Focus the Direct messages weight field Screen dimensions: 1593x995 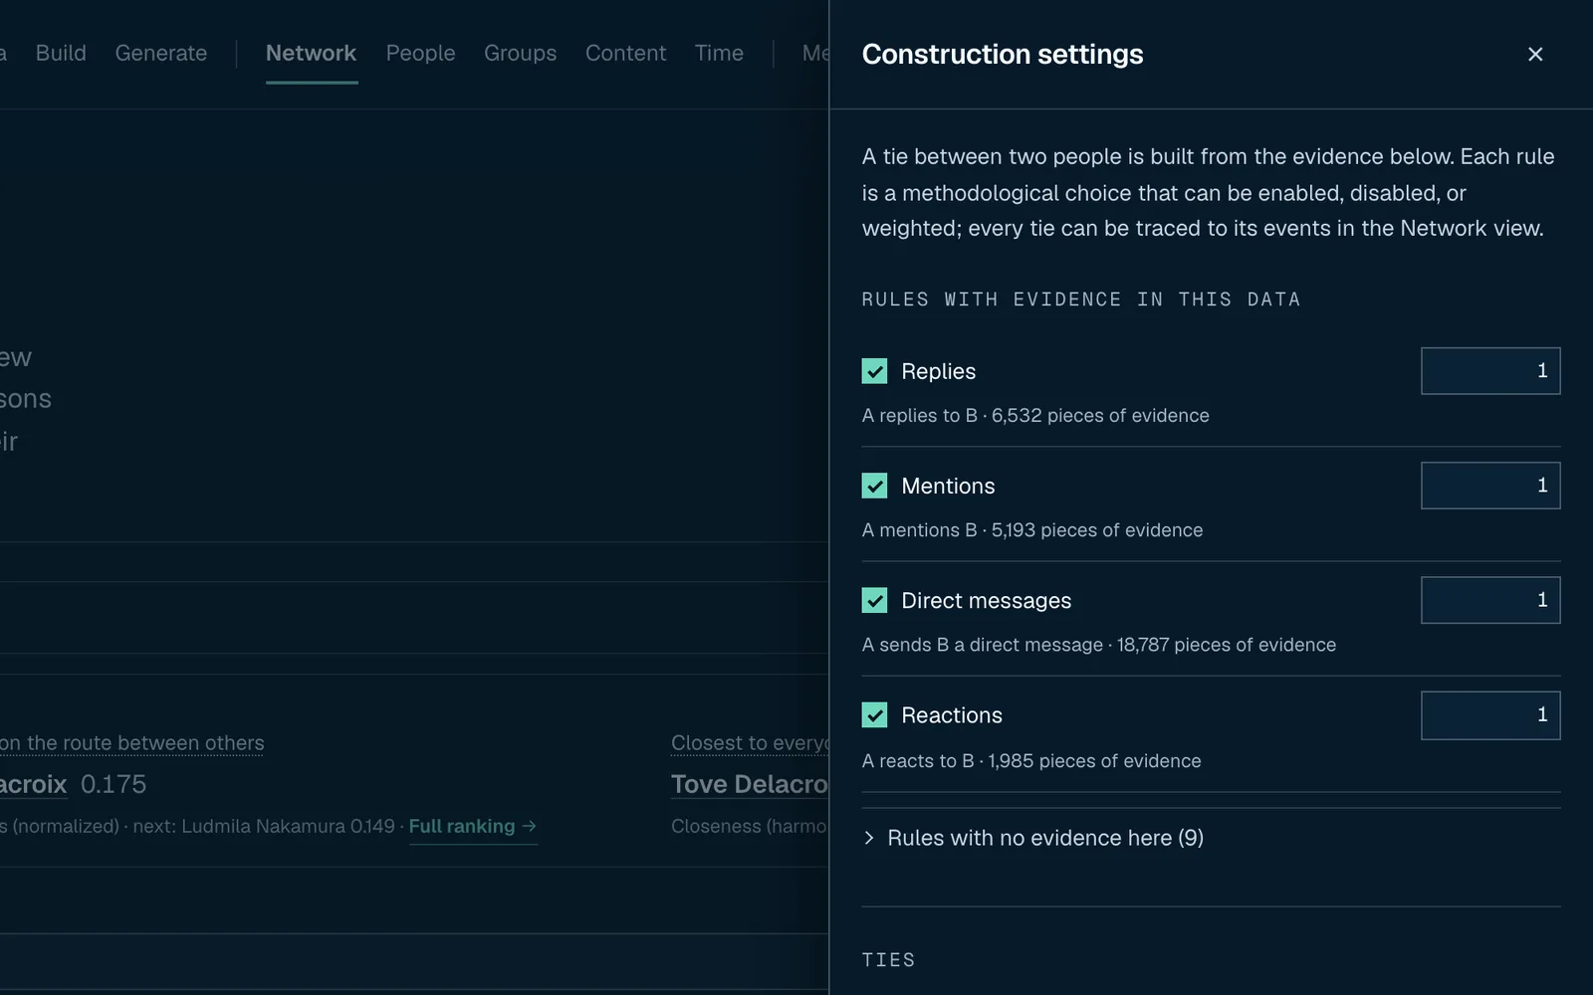[1489, 600]
